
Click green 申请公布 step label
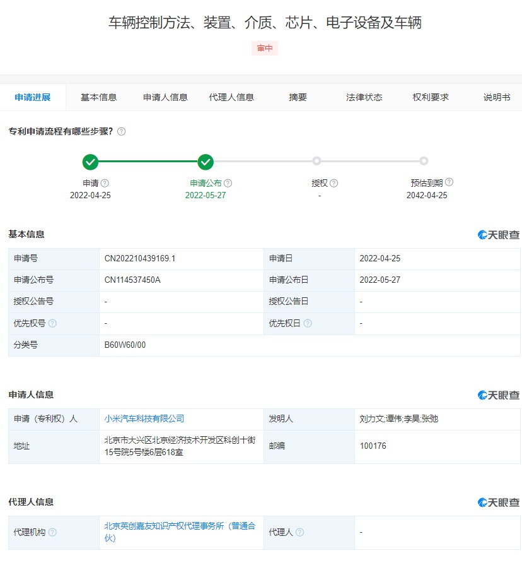point(206,183)
